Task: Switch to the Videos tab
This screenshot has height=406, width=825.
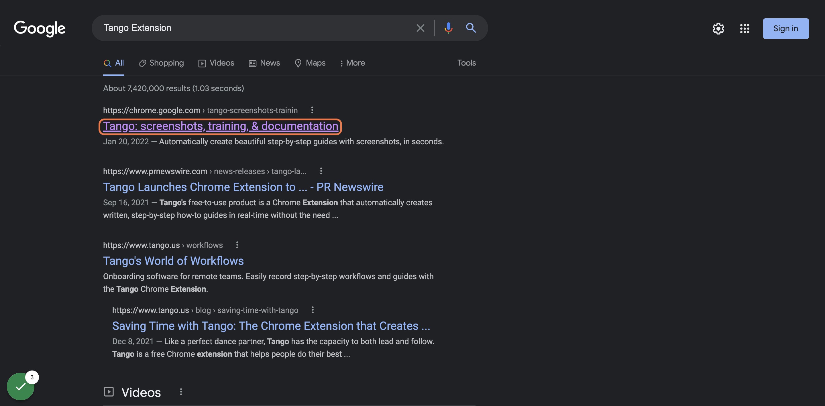Action: click(216, 63)
